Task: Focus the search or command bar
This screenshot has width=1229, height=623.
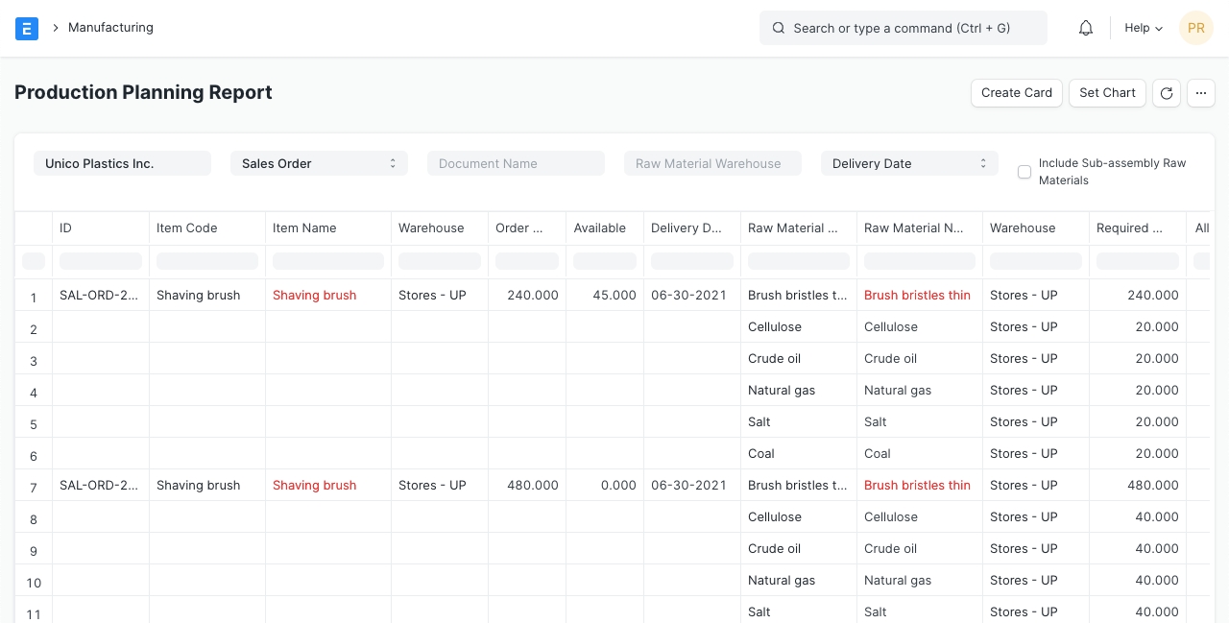Action: point(903,28)
